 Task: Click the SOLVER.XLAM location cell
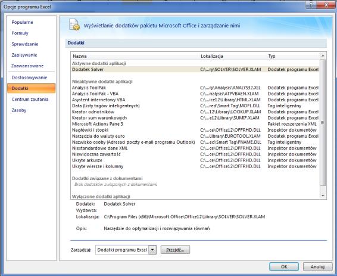(230, 70)
